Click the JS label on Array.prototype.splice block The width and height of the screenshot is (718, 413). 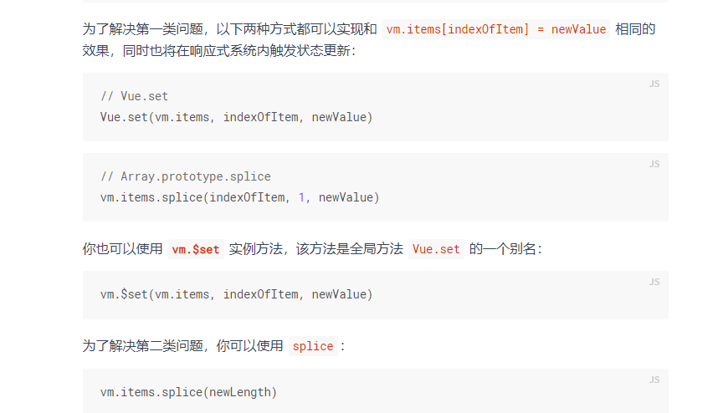(654, 164)
